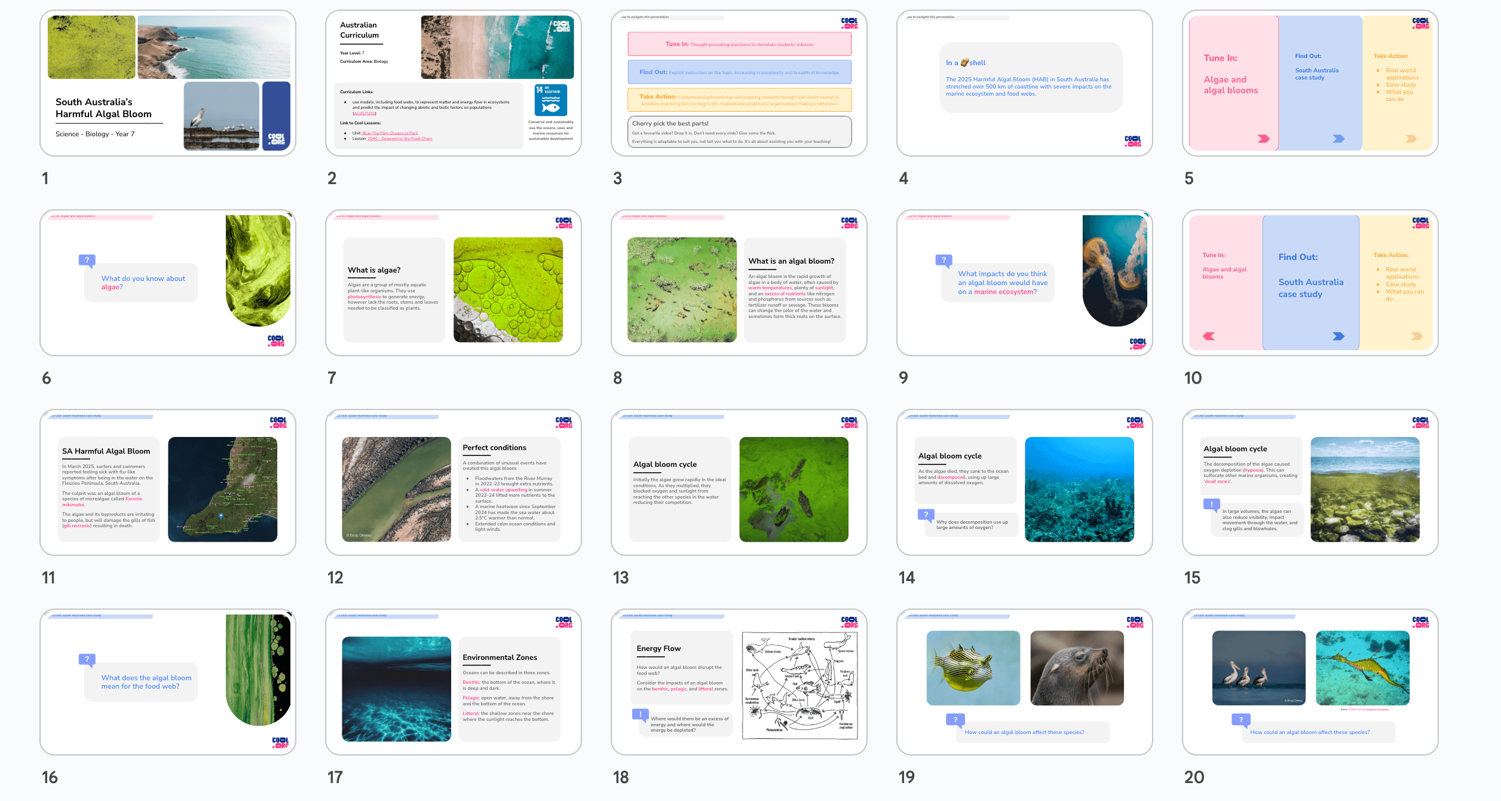The height and width of the screenshot is (801, 1501).
Task: Click the pink 'Tune In' bar on slide 3
Action: click(x=739, y=44)
